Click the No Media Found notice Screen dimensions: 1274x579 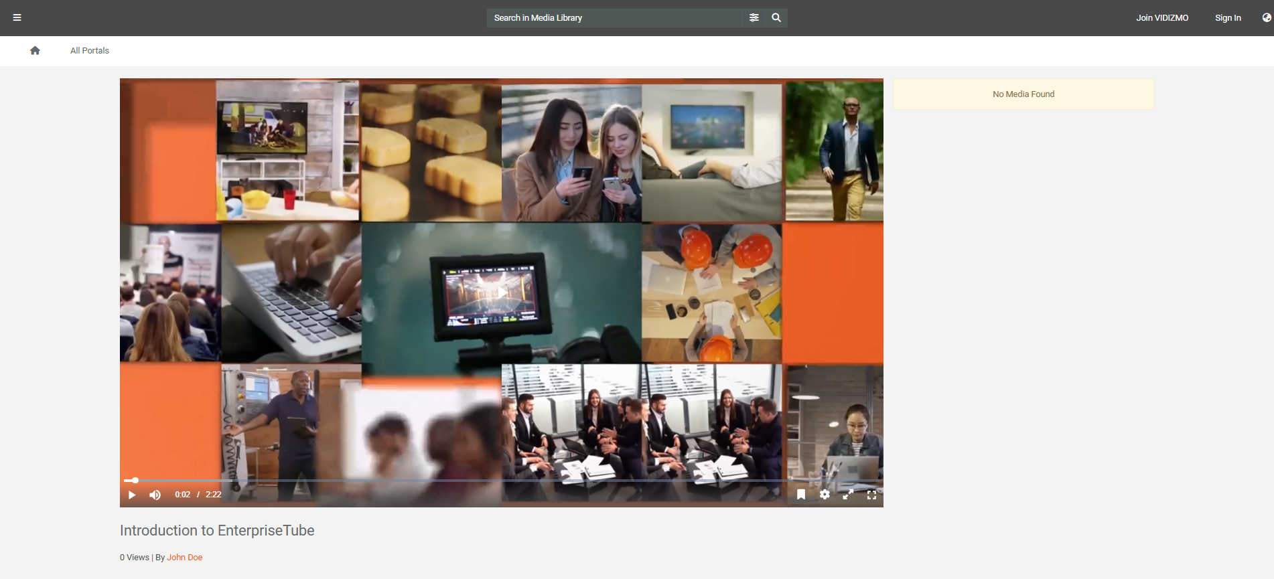(x=1023, y=94)
